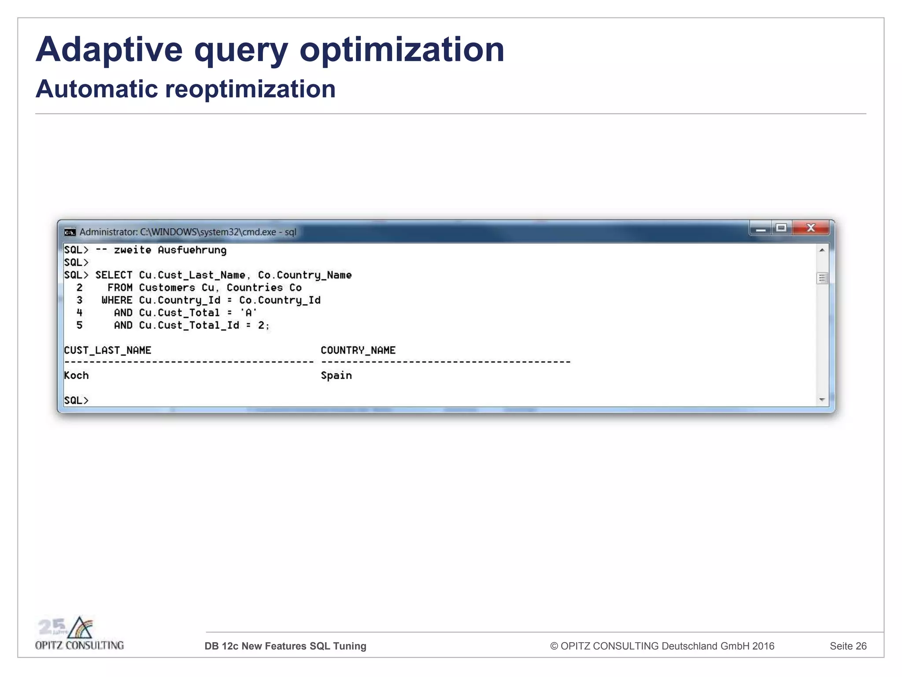902x677 pixels.
Task: Click the cmd.exe title bar icon
Action: click(x=70, y=232)
